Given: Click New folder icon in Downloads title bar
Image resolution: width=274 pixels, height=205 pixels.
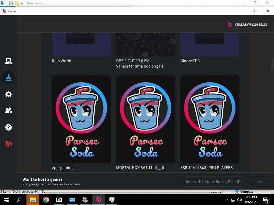Looking at the screenshot, I should click(17, 3).
